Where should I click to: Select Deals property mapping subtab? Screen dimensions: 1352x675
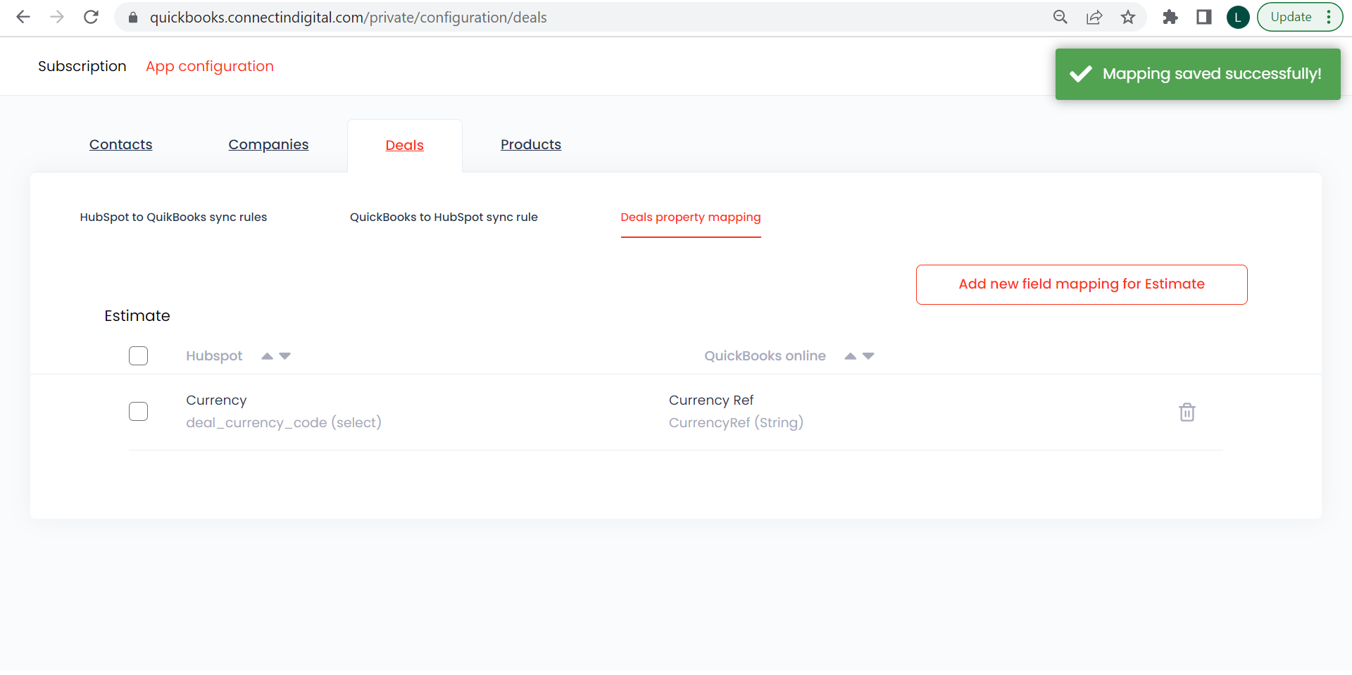[691, 217]
